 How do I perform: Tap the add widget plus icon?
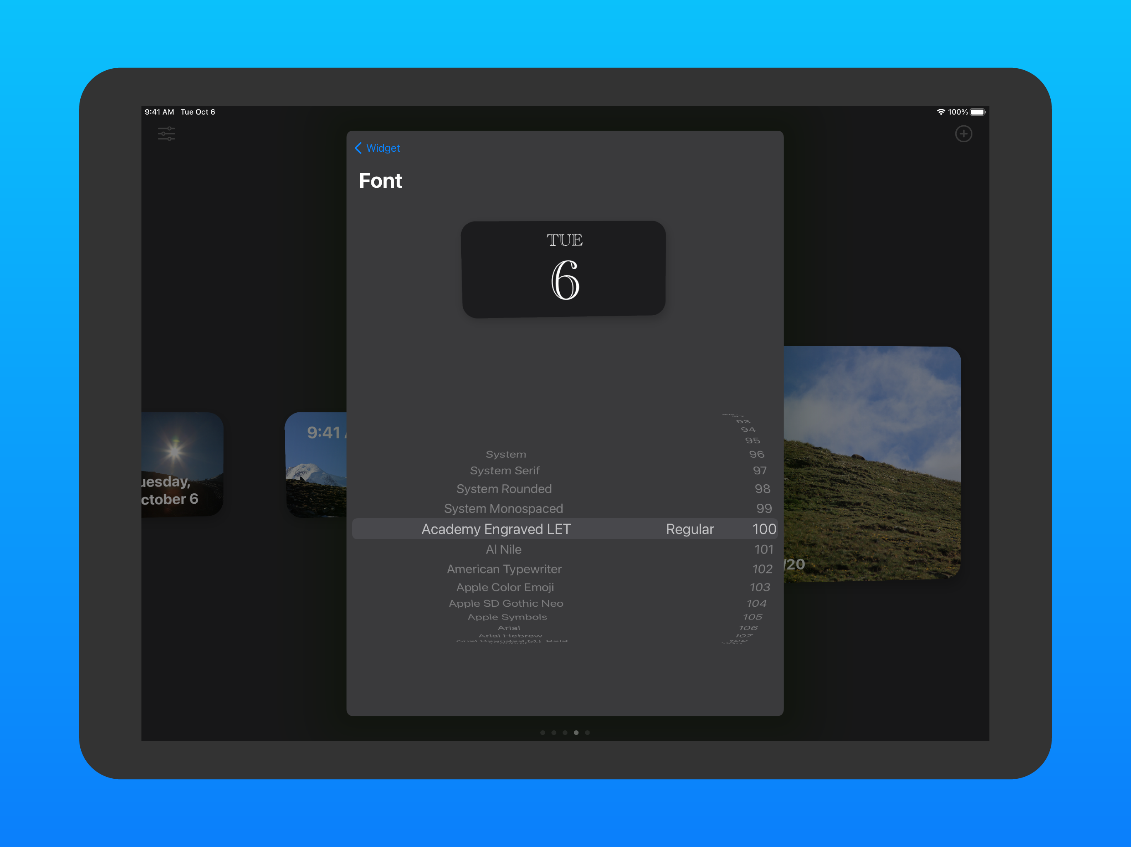pyautogui.click(x=963, y=134)
